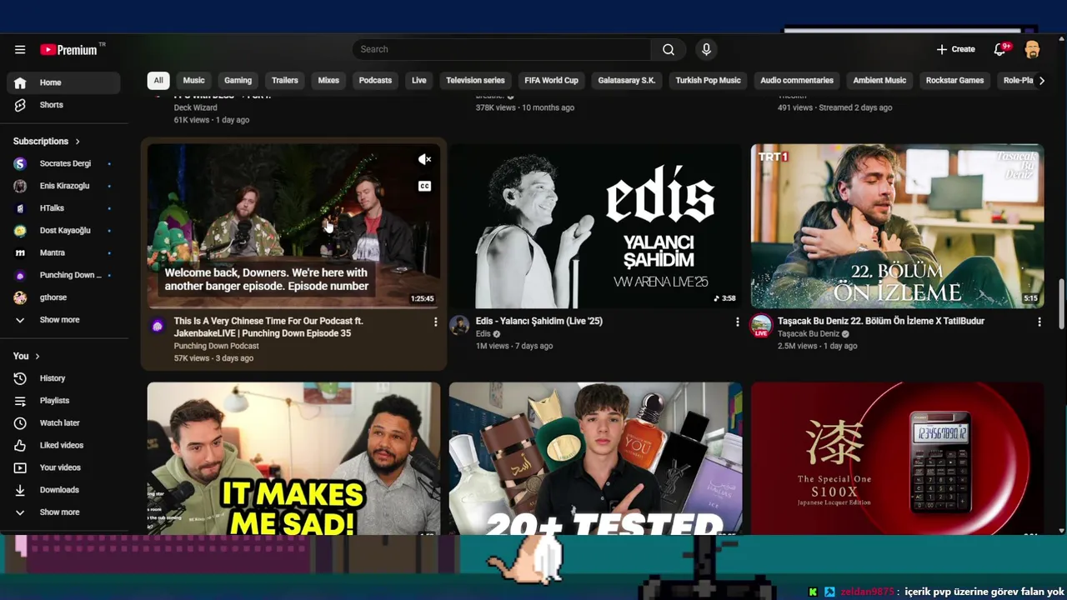Screen dimensions: 1067x600
Task: Select the Live filter chip
Action: click(419, 81)
